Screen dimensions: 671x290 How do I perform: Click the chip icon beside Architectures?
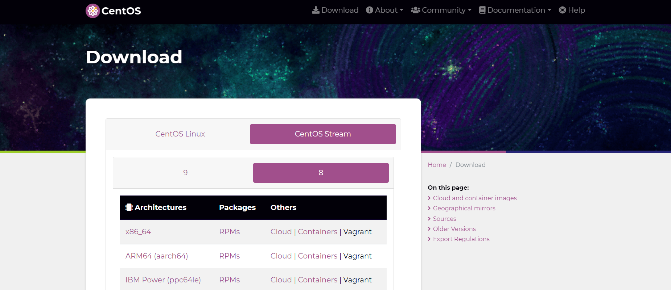(129, 207)
